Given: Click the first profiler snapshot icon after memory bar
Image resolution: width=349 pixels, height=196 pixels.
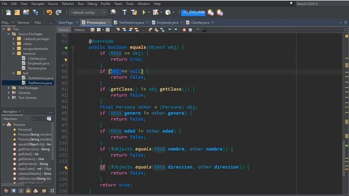Looking at the screenshot, I should (x=210, y=13).
